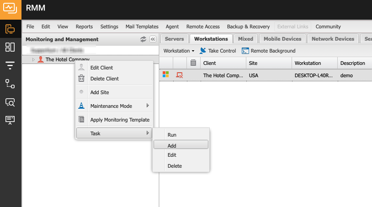Open the Backup & Recovery menu
The width and height of the screenshot is (372, 207).
click(248, 27)
